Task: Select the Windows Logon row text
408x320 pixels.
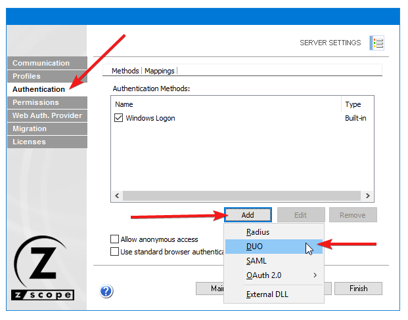Action: point(150,118)
